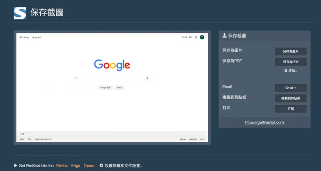321x171 pixels.
Task: Click the 保存截圖 page heading
Action: [x=47, y=13]
